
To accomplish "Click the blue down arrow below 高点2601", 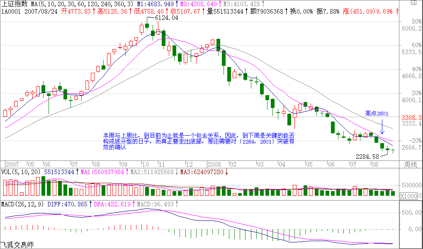I will click(382, 128).
